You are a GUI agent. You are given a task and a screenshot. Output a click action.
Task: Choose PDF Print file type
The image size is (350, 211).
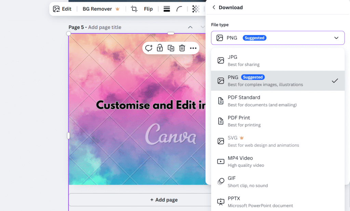tap(278, 121)
